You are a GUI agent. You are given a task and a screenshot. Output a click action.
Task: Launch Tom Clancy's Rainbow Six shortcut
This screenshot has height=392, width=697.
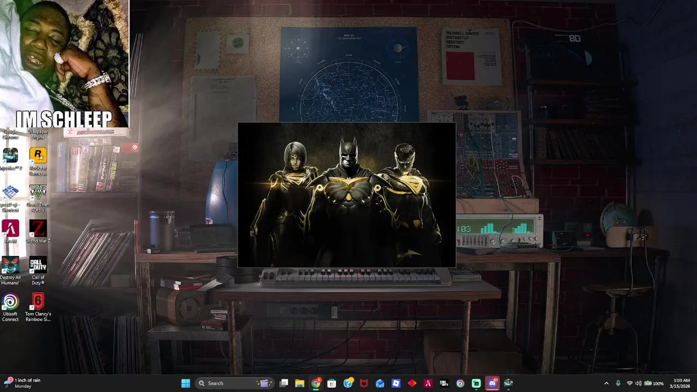38,308
